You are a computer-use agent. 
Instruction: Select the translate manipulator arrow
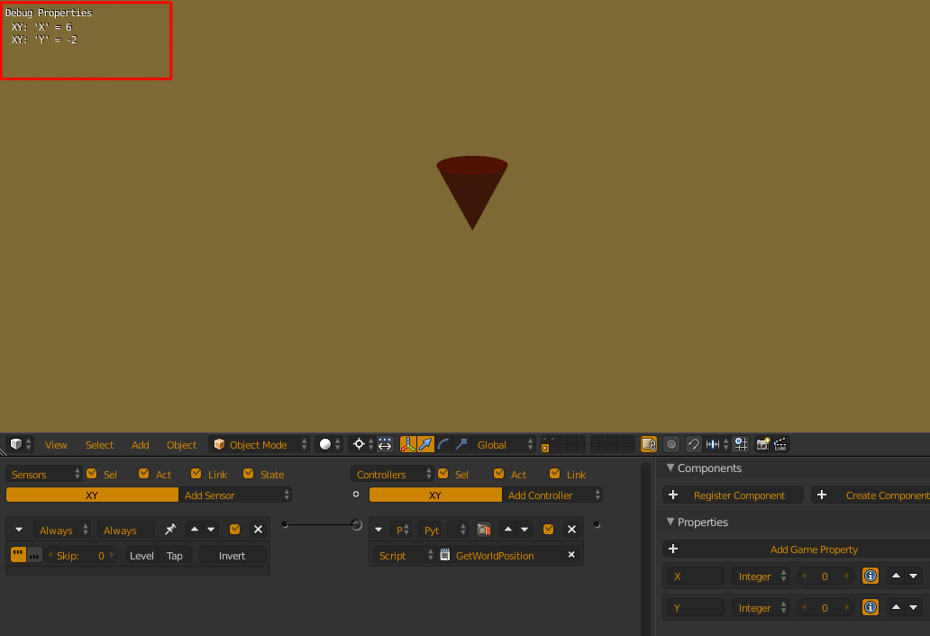[x=426, y=444]
